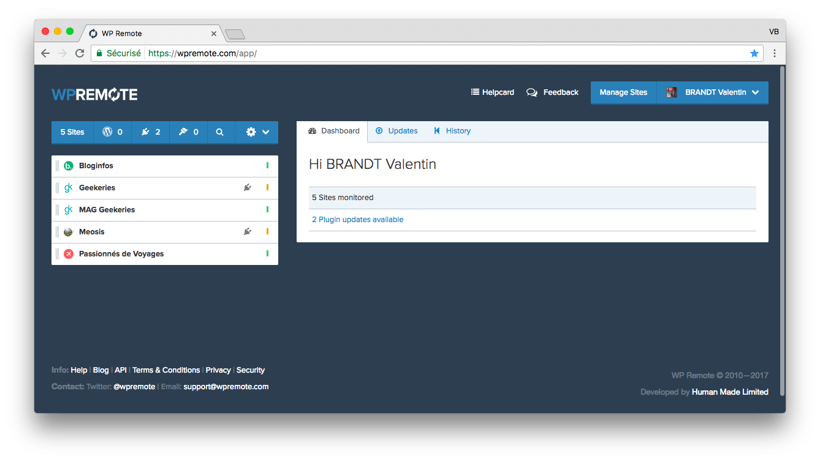Click the Geekeries drag handle

(58, 188)
